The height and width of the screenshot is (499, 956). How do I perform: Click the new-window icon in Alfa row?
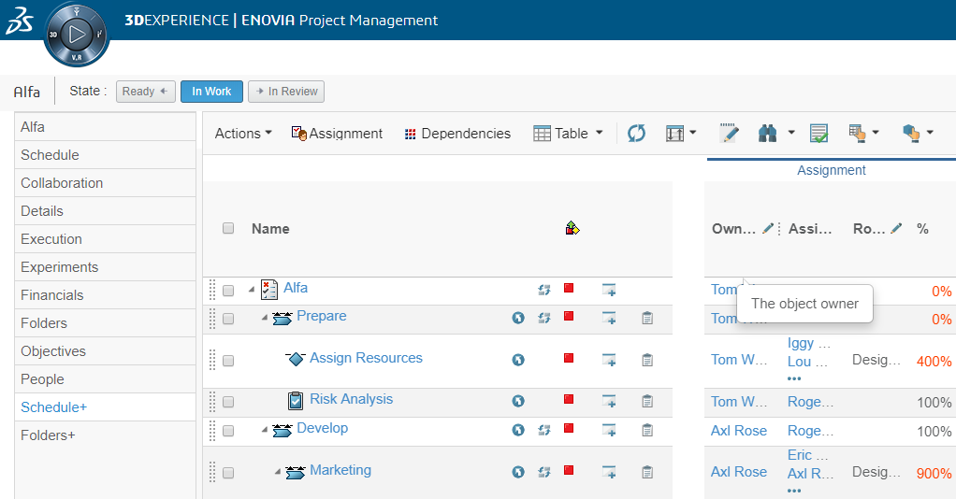609,290
